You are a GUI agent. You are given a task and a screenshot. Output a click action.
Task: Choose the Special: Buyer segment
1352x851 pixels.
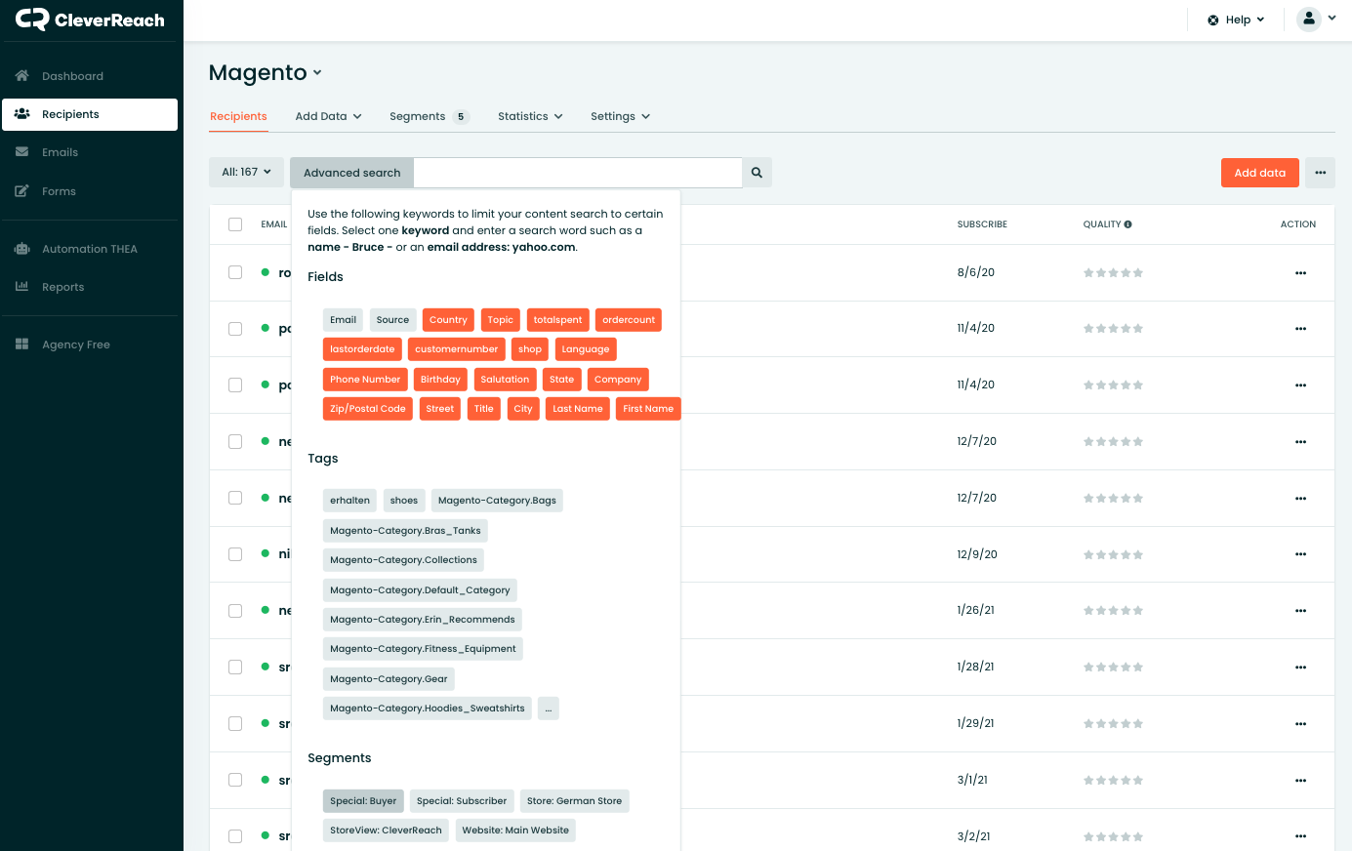click(363, 801)
